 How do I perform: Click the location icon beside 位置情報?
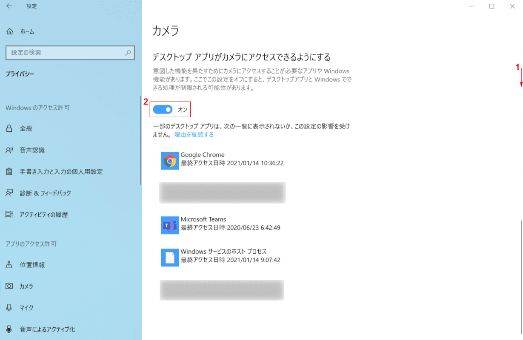[x=9, y=265]
